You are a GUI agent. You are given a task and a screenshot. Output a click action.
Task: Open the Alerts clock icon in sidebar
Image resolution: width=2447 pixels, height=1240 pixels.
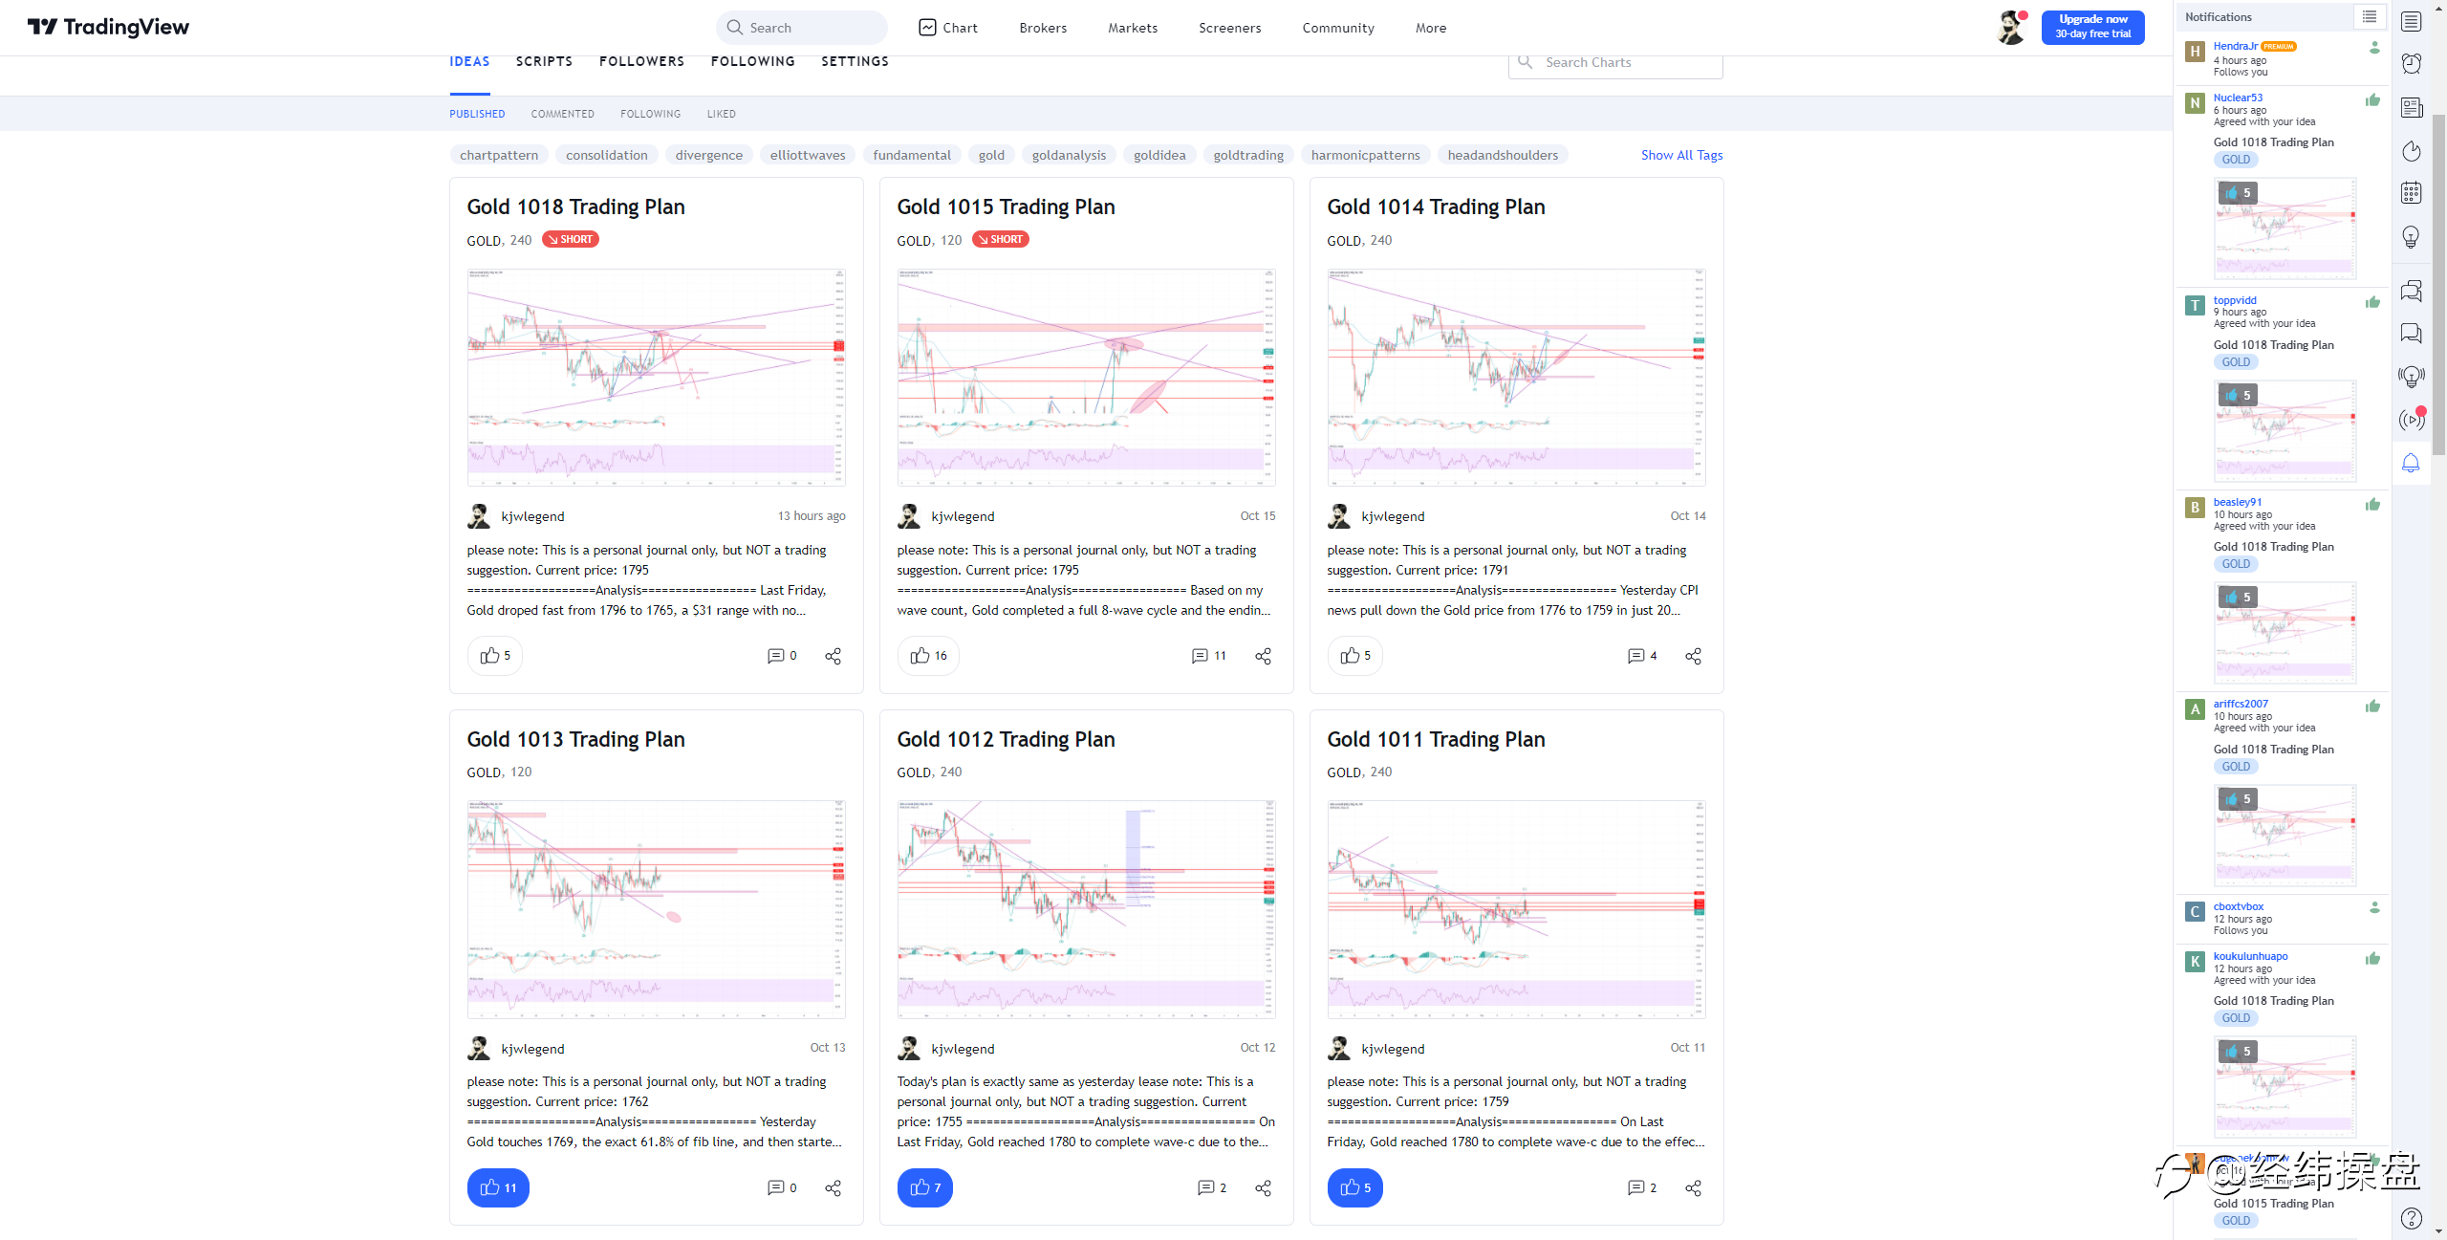2412,64
